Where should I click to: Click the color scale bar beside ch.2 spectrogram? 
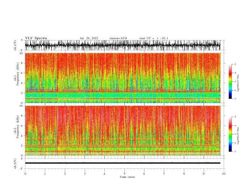click(x=230, y=134)
